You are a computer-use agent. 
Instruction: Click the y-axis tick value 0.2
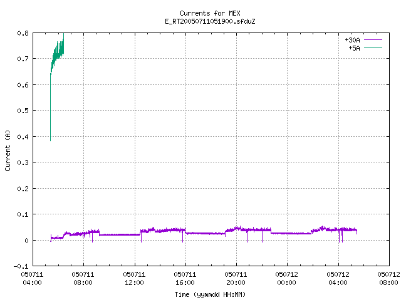point(23,189)
